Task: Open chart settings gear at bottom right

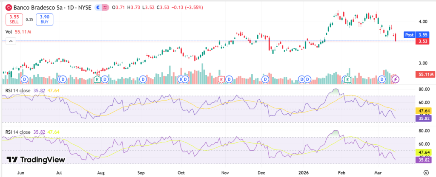Action: point(426,172)
